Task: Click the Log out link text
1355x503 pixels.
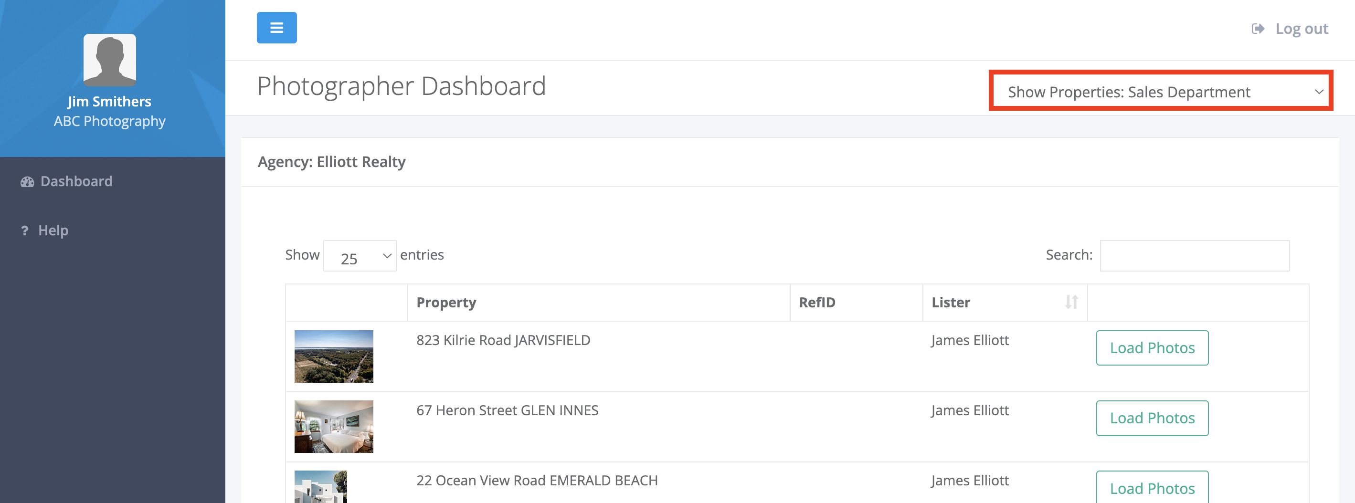Action: [1302, 29]
